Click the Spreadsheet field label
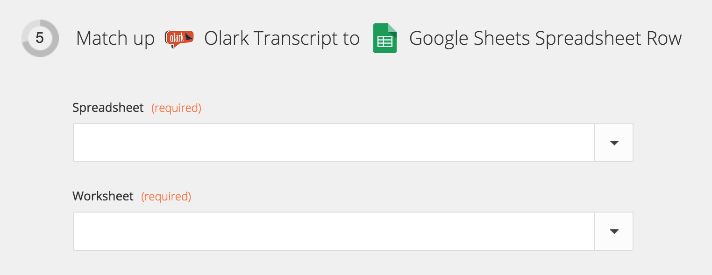 click(108, 108)
